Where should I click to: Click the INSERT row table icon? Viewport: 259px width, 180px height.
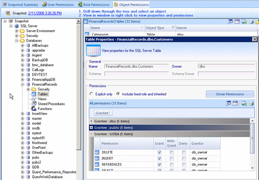pyautogui.click(x=97, y=159)
